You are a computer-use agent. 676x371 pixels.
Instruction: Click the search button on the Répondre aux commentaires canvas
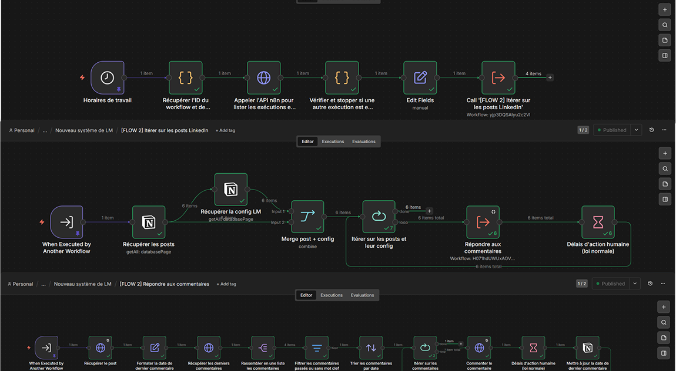pyautogui.click(x=664, y=322)
